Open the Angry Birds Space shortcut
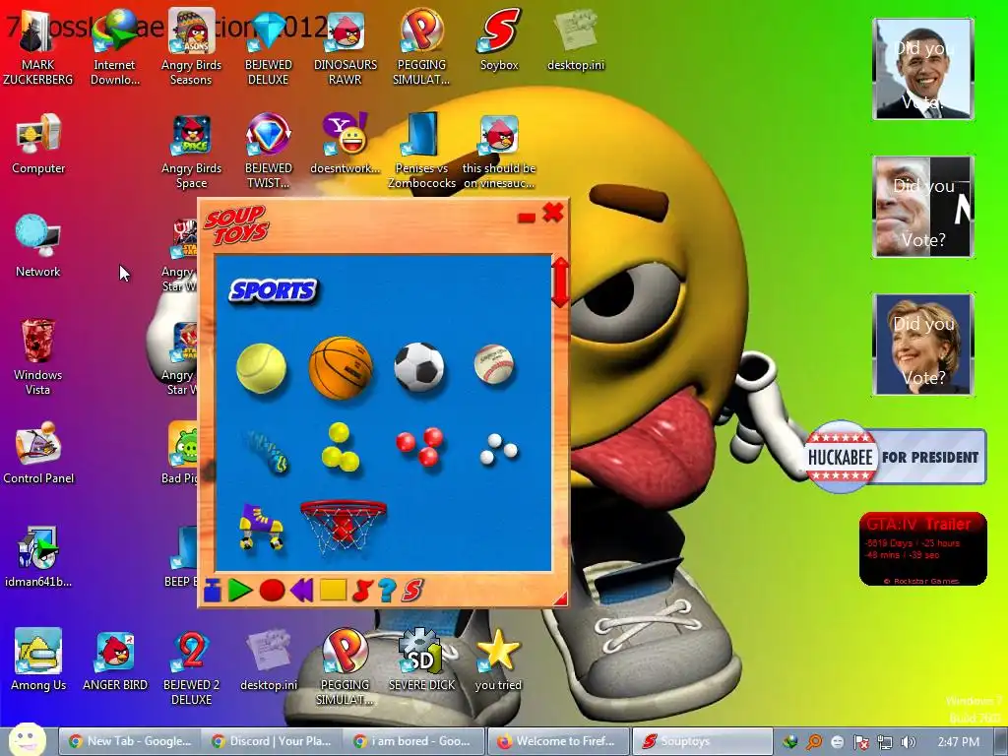Screen dimensions: 1008x756 191,153
